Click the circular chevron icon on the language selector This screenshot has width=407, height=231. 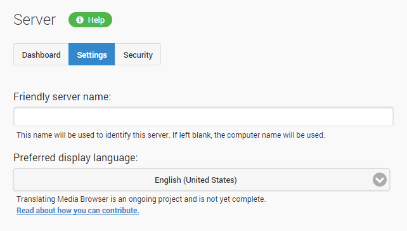(380, 180)
